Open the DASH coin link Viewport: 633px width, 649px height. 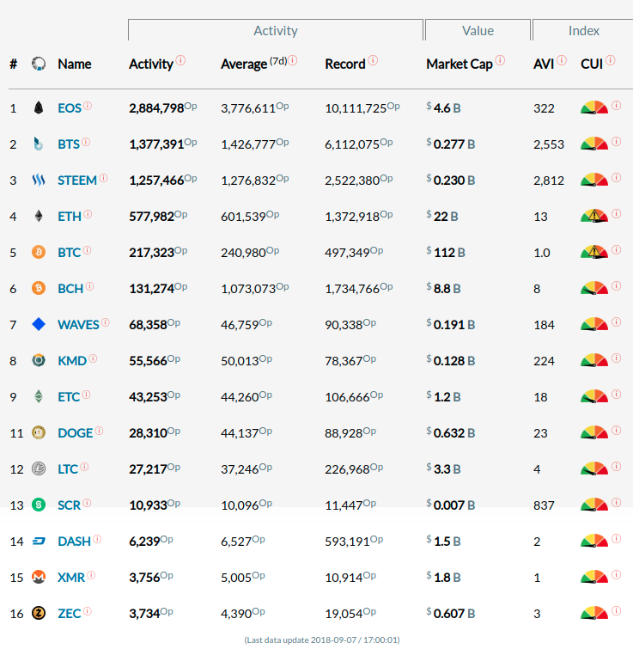click(74, 542)
